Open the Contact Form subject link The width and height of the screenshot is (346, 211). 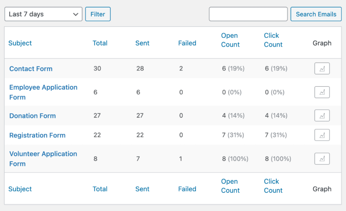[x=31, y=69]
